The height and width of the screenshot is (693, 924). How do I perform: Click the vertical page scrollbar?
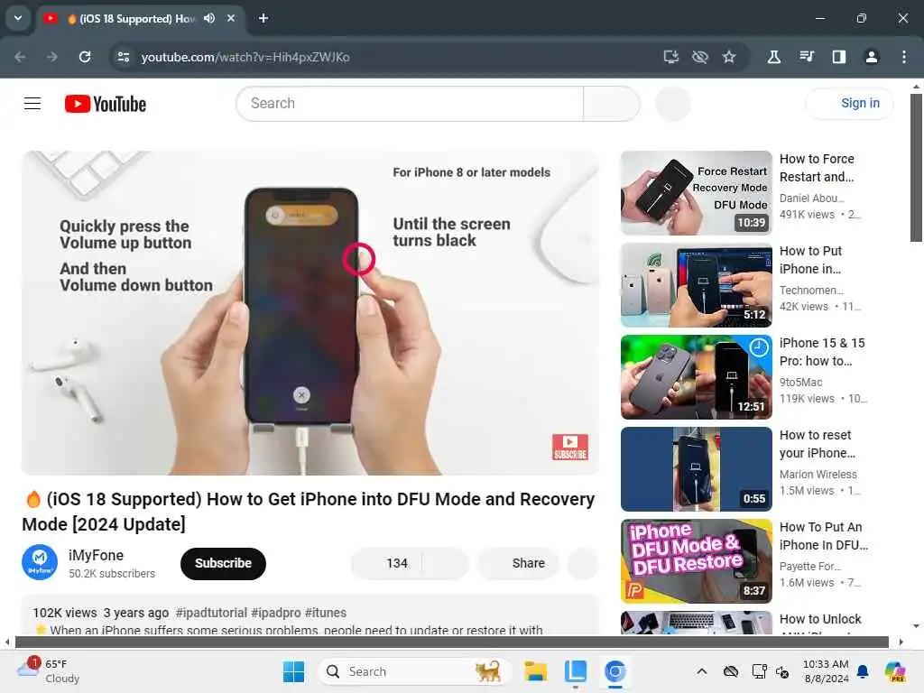click(915, 167)
